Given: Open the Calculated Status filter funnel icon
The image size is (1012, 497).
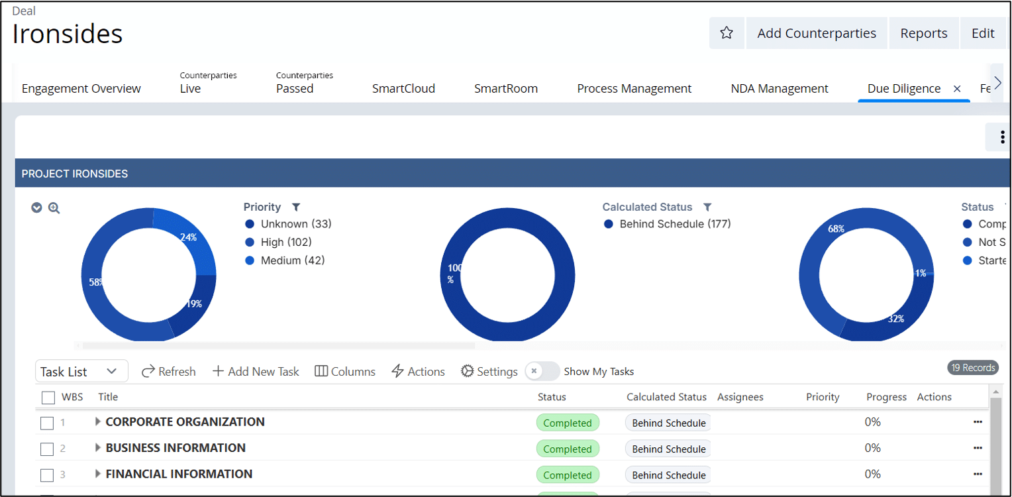Looking at the screenshot, I should pyautogui.click(x=707, y=207).
